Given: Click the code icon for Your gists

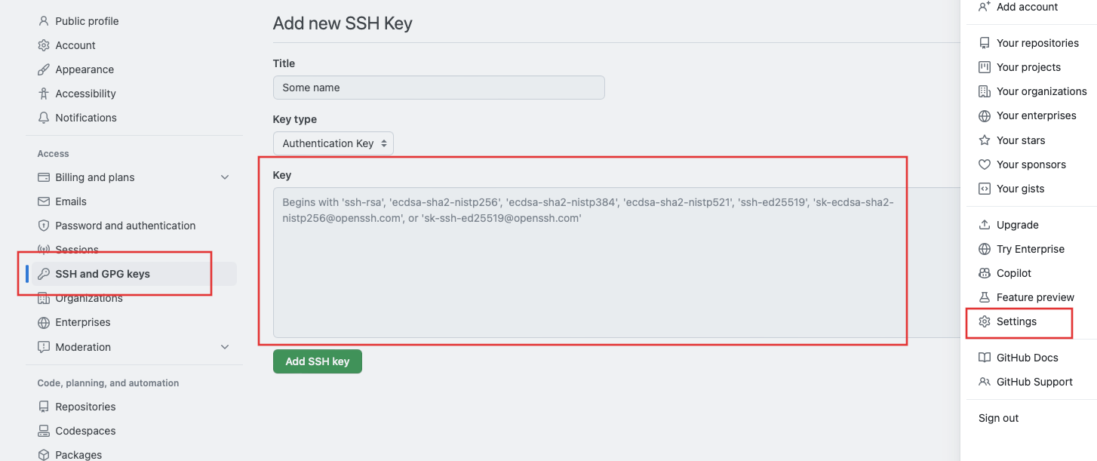Looking at the screenshot, I should (984, 189).
